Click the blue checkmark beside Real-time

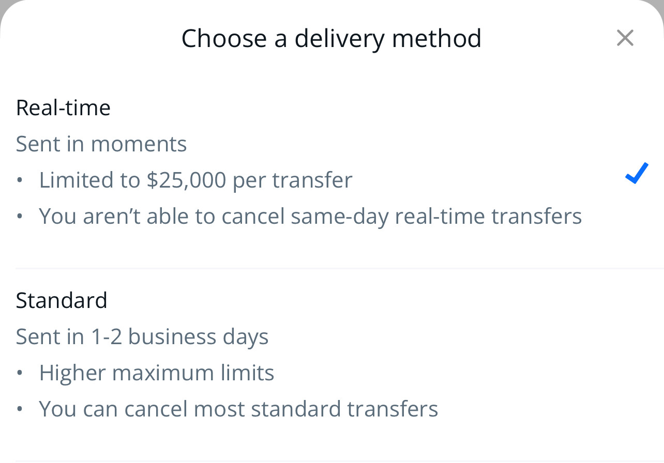(x=636, y=173)
